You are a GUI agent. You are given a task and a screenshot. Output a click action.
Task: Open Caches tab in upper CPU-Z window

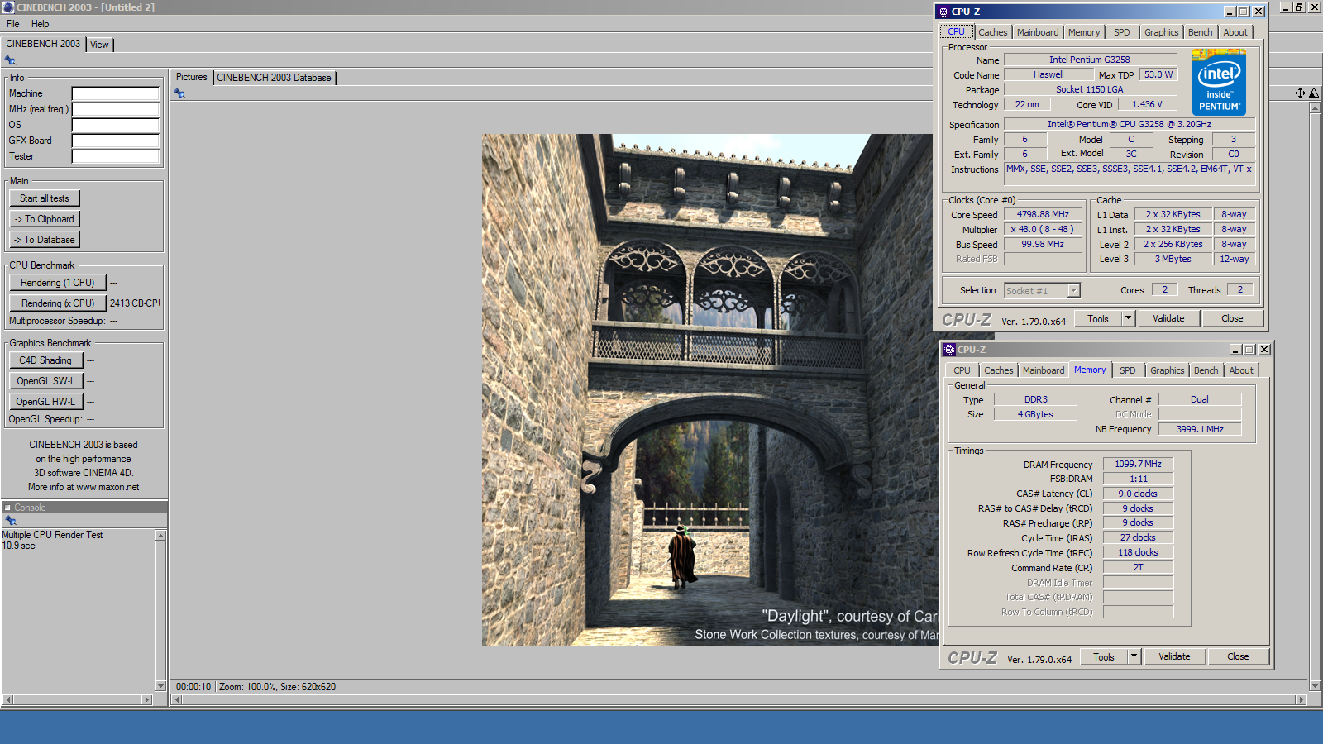[993, 32]
